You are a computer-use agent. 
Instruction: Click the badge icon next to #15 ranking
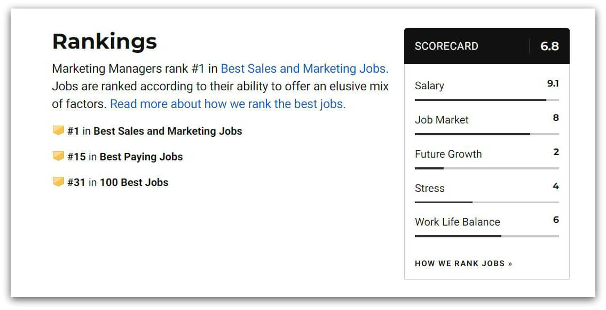pos(59,156)
